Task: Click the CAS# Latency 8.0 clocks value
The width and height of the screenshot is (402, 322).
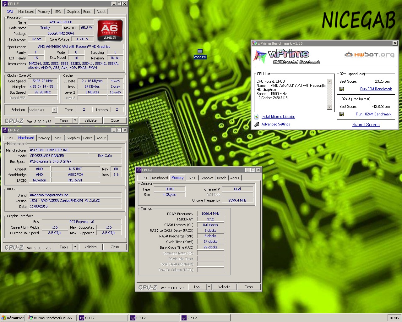Action: pyautogui.click(x=210, y=225)
